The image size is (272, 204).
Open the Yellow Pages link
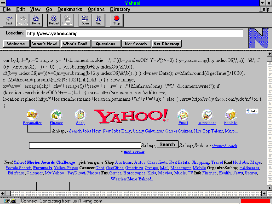[x=66, y=168]
